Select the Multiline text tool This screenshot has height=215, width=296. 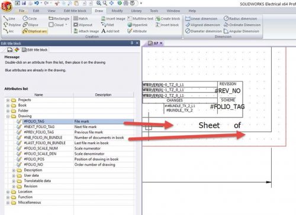(x=140, y=18)
